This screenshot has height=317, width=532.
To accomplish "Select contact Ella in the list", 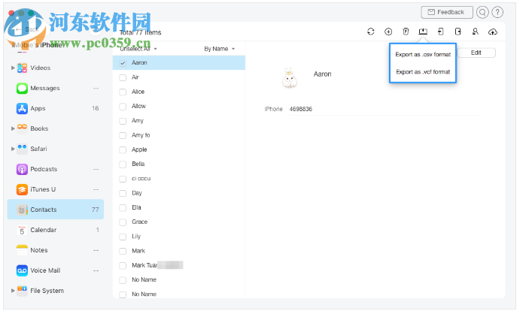I will click(x=179, y=207).
